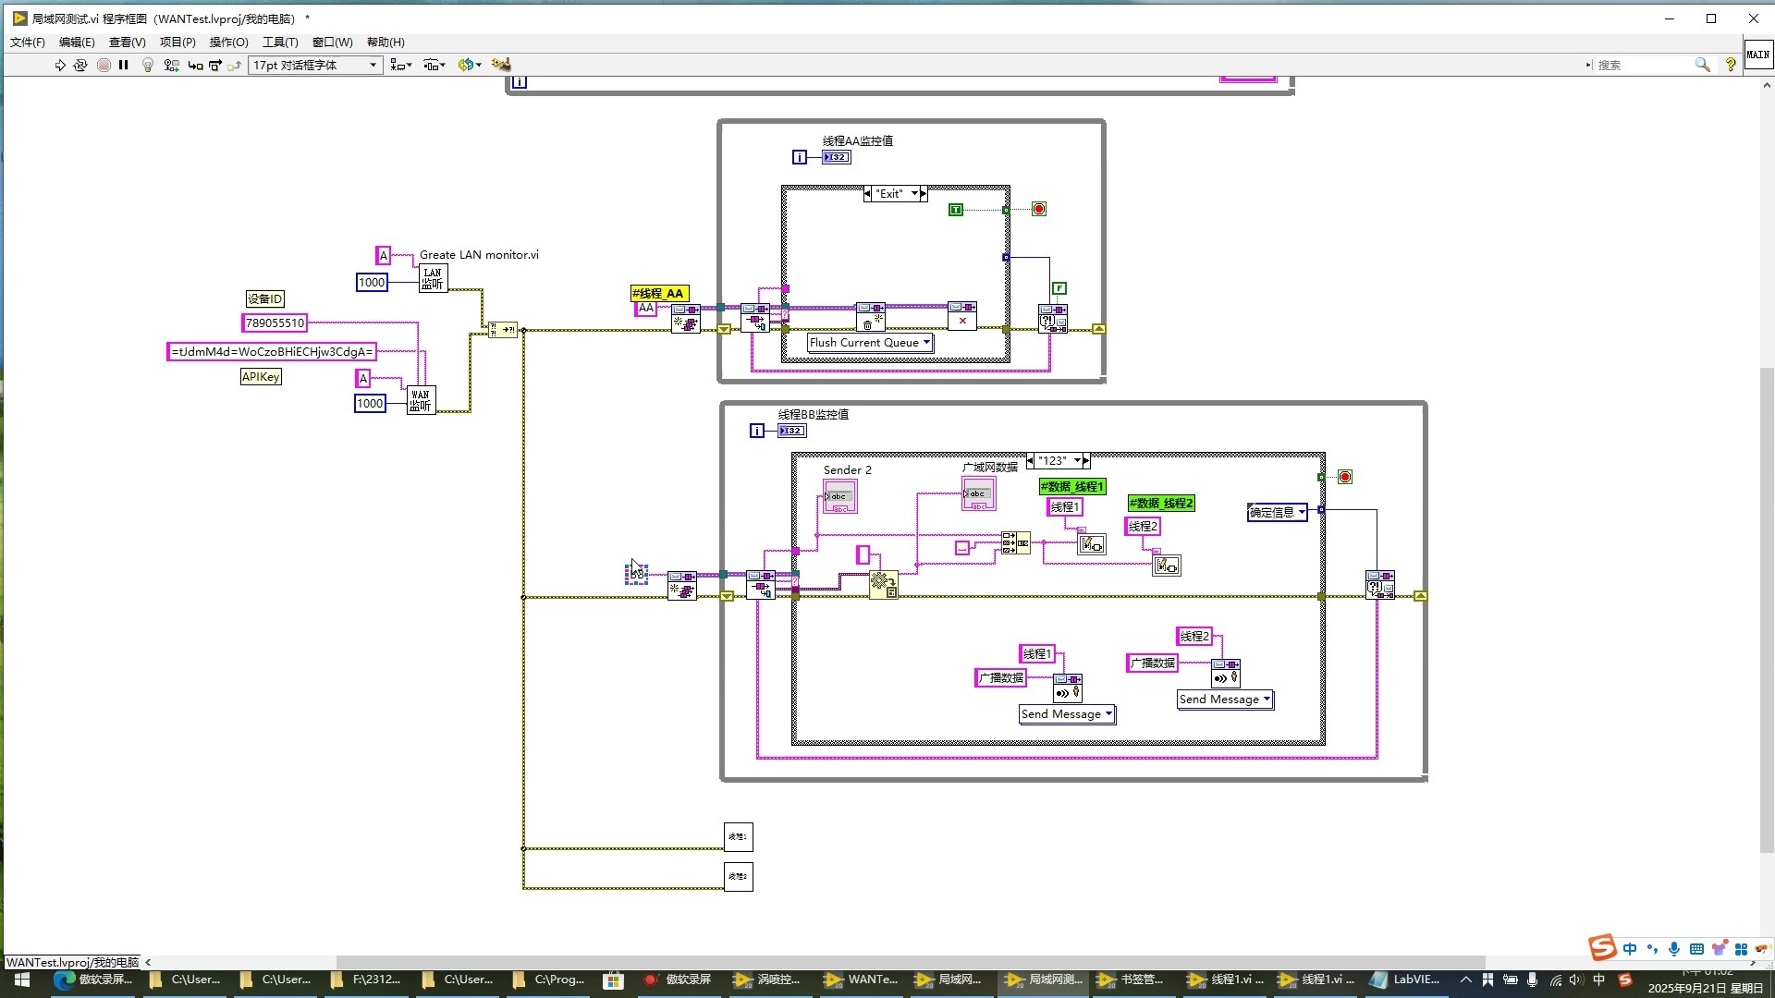The width and height of the screenshot is (1775, 998).
Task: Open the 操作(O) menu
Action: click(228, 42)
